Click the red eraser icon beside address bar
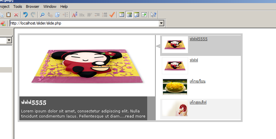The height and width of the screenshot is (139, 276). point(3,24)
